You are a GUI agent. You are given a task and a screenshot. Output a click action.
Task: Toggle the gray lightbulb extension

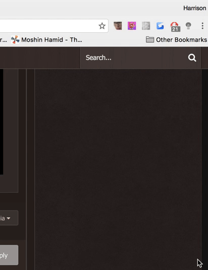pyautogui.click(x=188, y=26)
